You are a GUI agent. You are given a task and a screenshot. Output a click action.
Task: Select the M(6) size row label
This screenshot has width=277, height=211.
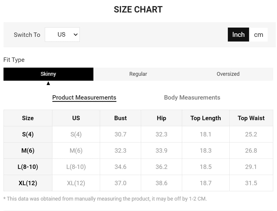pyautogui.click(x=28, y=151)
